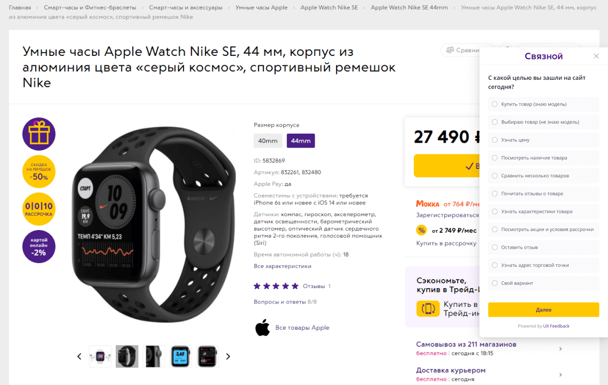The width and height of the screenshot is (608, 385).
Task: Click the 0|0|10 installment badge
Action: point(39,209)
